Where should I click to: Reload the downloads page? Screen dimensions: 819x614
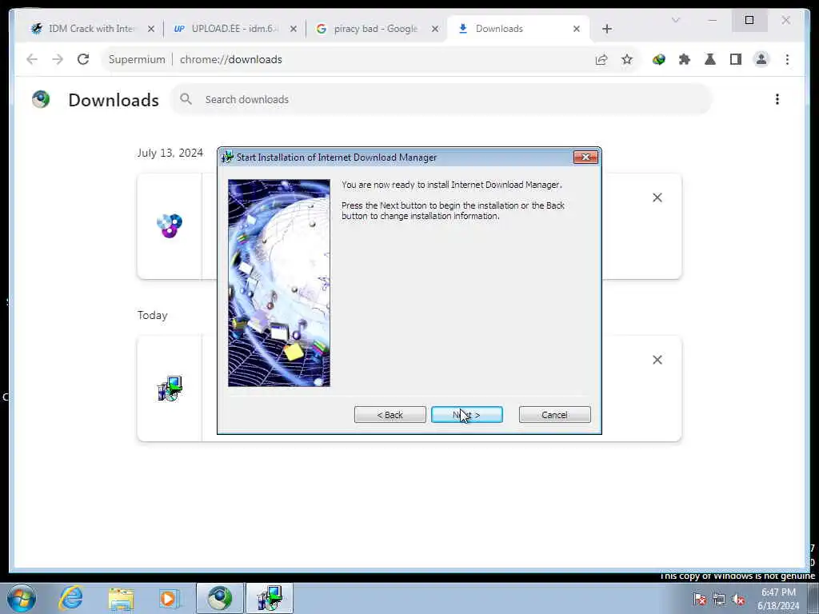point(83,59)
